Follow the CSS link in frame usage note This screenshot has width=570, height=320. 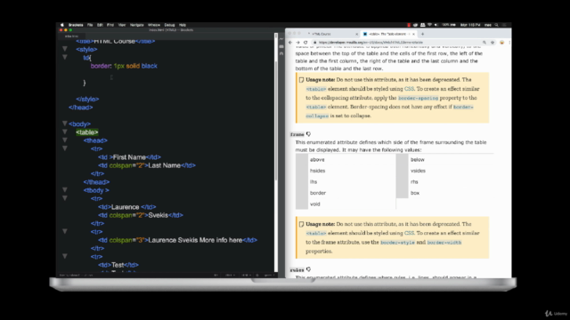pyautogui.click(x=409, y=233)
